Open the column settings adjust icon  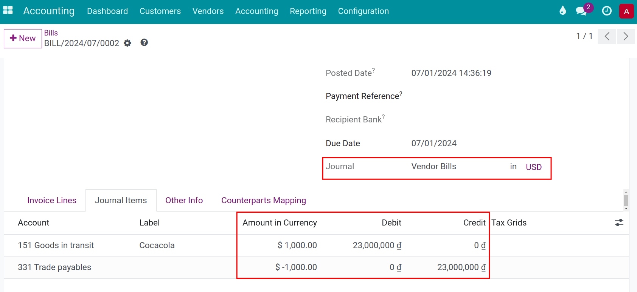coord(619,222)
